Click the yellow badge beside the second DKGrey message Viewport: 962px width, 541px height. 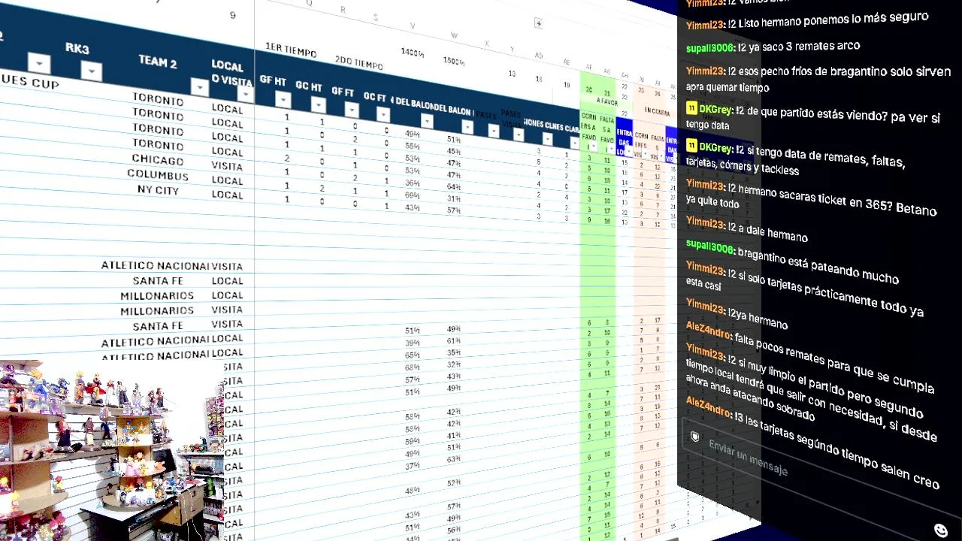click(x=691, y=146)
